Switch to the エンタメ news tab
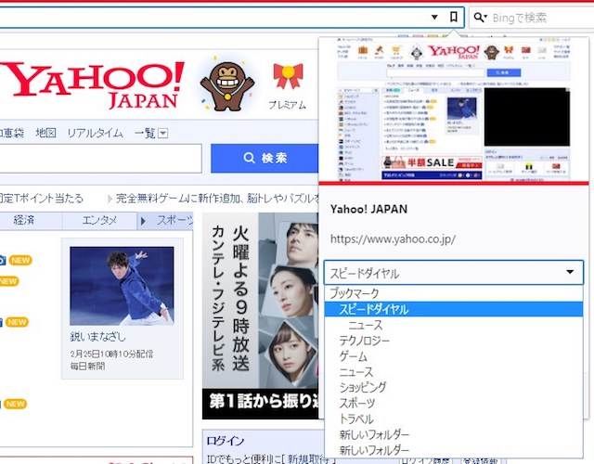594x464 pixels. click(99, 220)
